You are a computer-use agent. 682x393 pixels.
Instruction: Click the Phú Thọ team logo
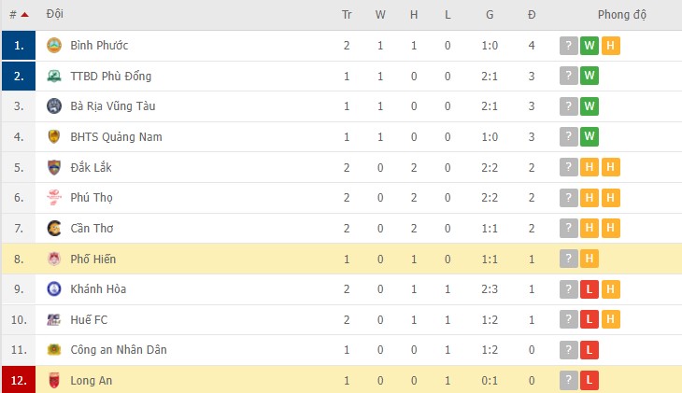(x=53, y=198)
